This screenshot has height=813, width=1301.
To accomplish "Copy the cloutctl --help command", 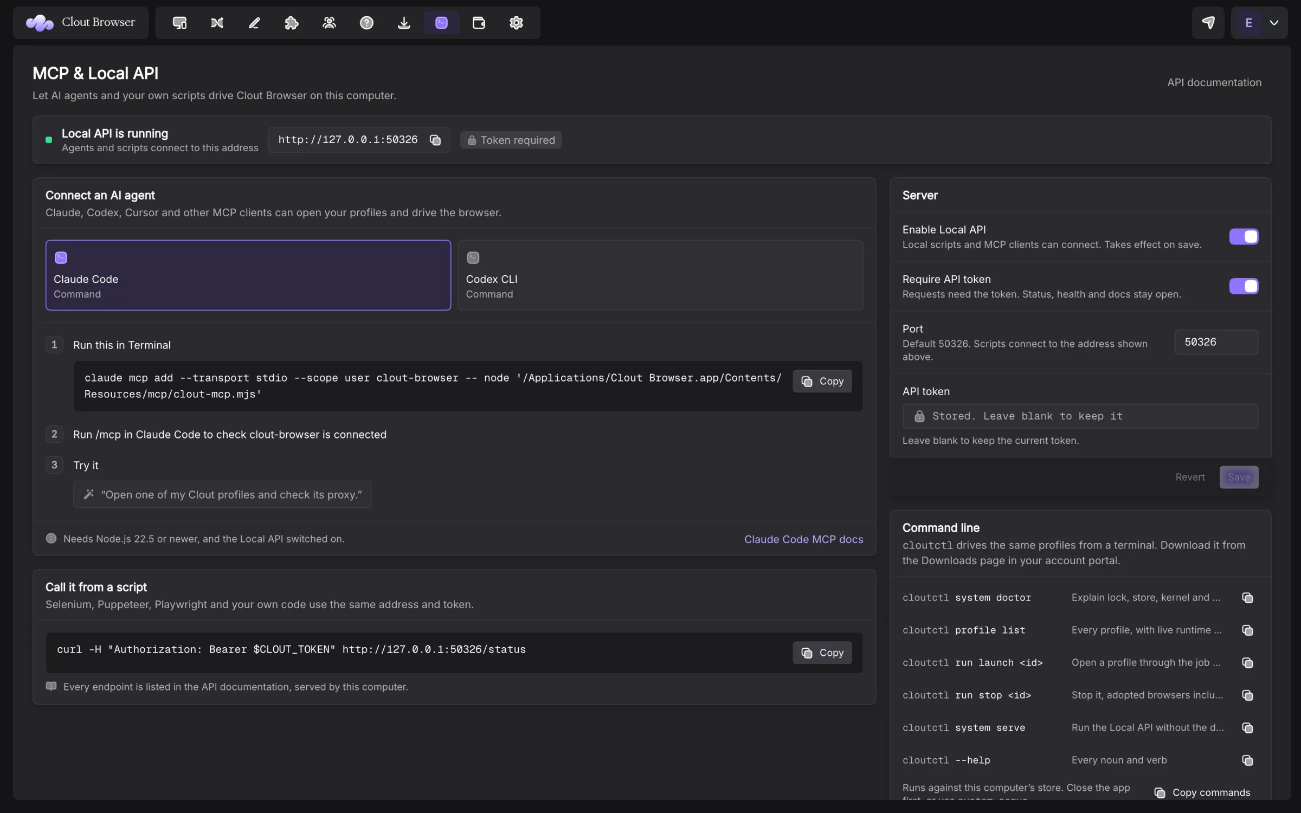I will [x=1247, y=760].
